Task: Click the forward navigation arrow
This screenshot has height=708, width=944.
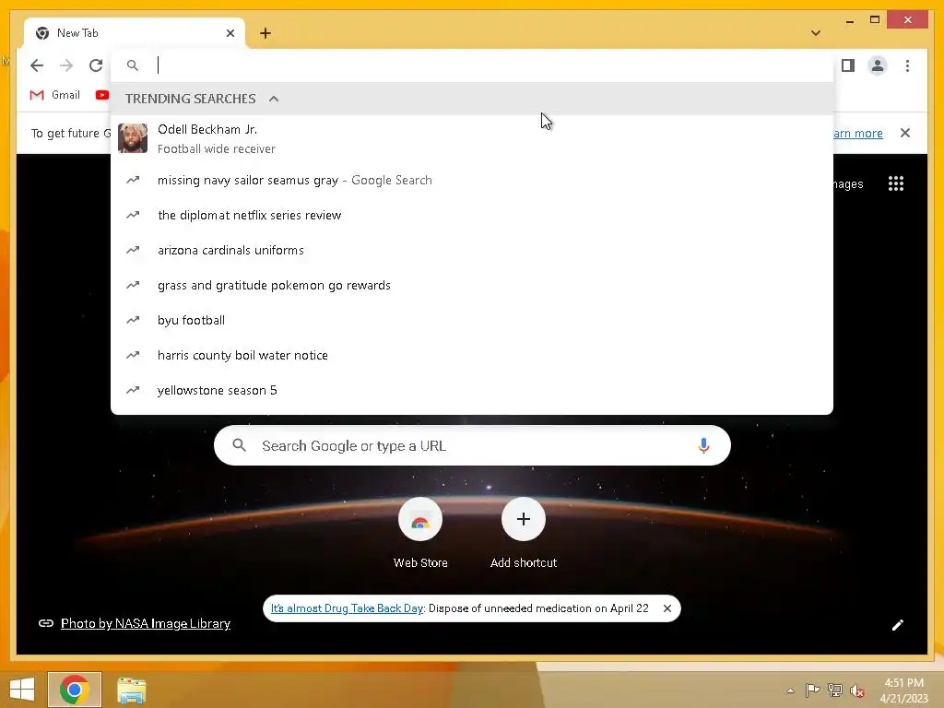Action: pos(66,65)
